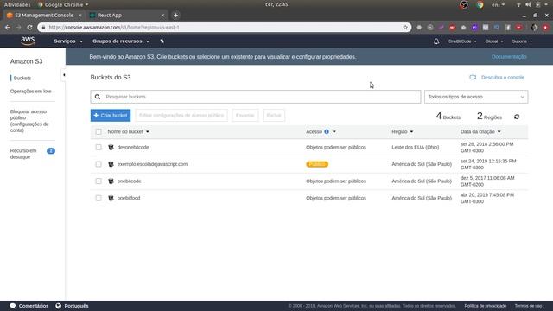Open the Suporte dropdown
This screenshot has height=311, width=553.
pyautogui.click(x=522, y=41)
